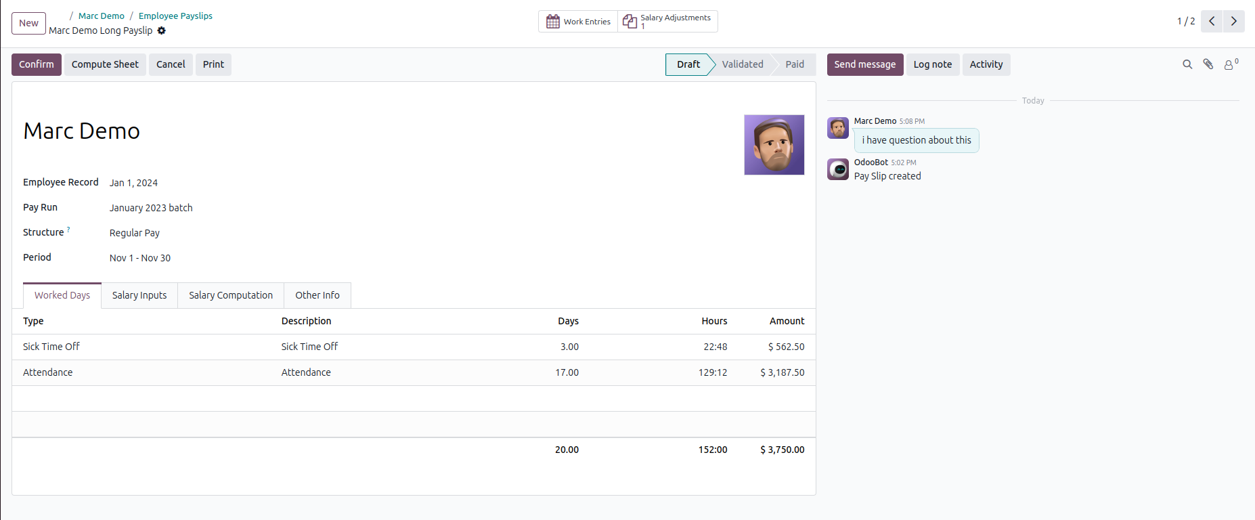Click the Structure field help question mark

pos(68,230)
